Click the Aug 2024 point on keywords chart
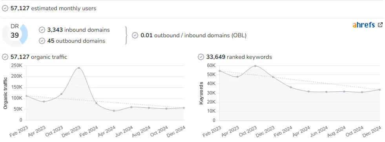The height and width of the screenshot is (142, 385). (x=344, y=91)
